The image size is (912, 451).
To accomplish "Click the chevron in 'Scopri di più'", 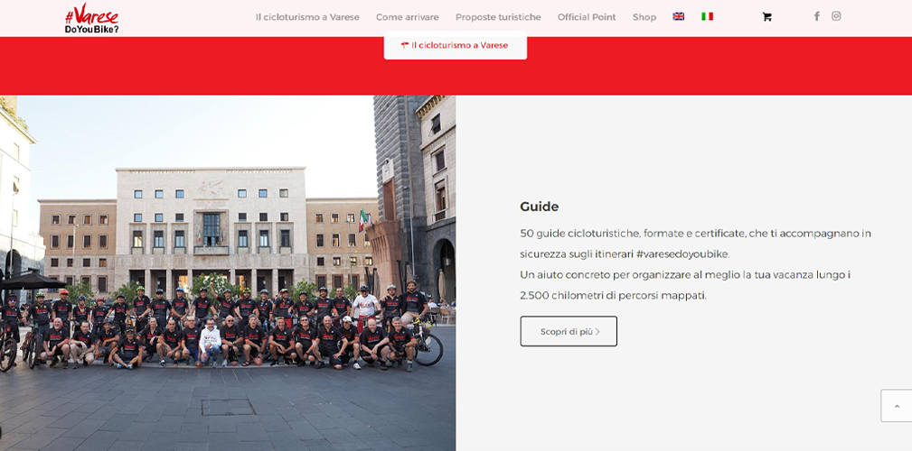I will click(x=597, y=332).
